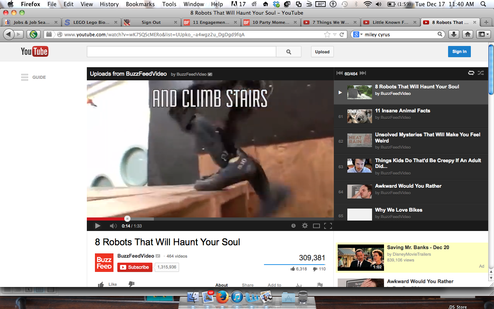Image resolution: width=494 pixels, height=309 pixels.
Task: Play the paused video
Action: (98, 226)
